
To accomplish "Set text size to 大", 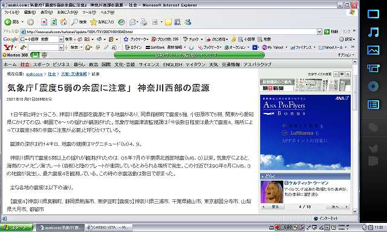I will 348,74.
